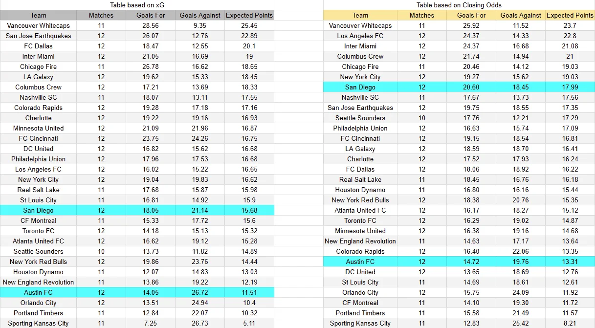Select Minnesota United's 21.96 Goals Against cell

(200, 128)
